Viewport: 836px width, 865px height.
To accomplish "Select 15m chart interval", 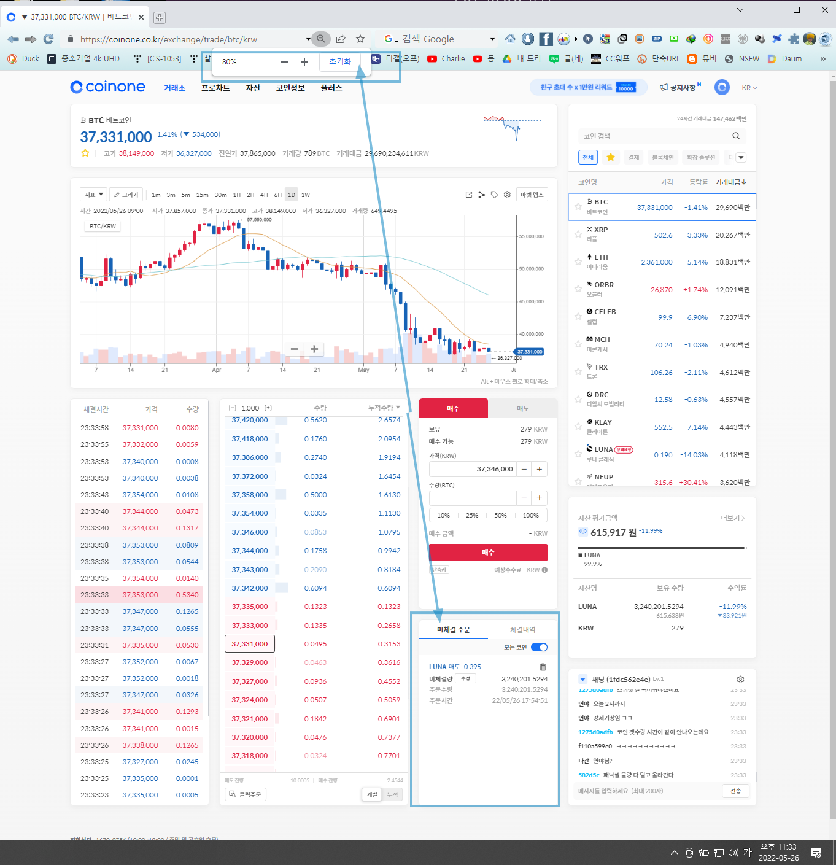I will coord(202,195).
